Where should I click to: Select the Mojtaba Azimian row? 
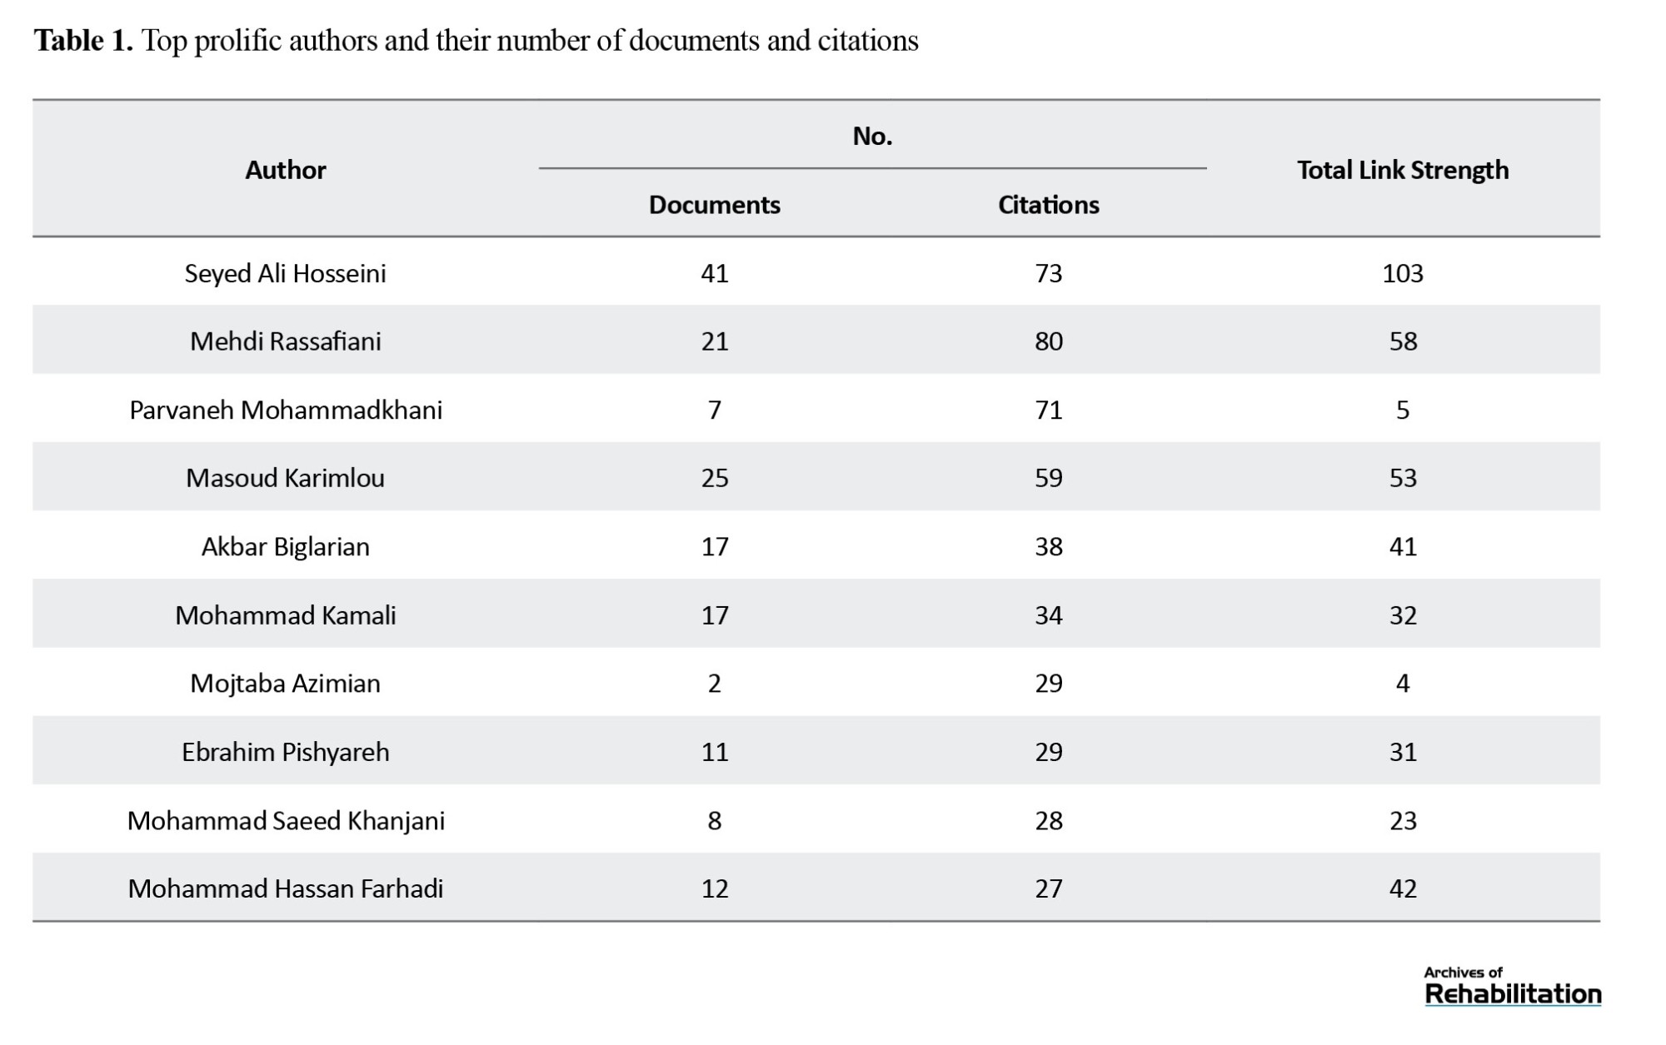point(816,684)
